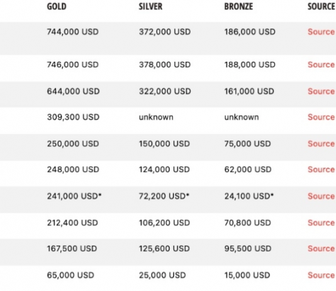Select the 744,000 USD gold cell

tap(72, 32)
